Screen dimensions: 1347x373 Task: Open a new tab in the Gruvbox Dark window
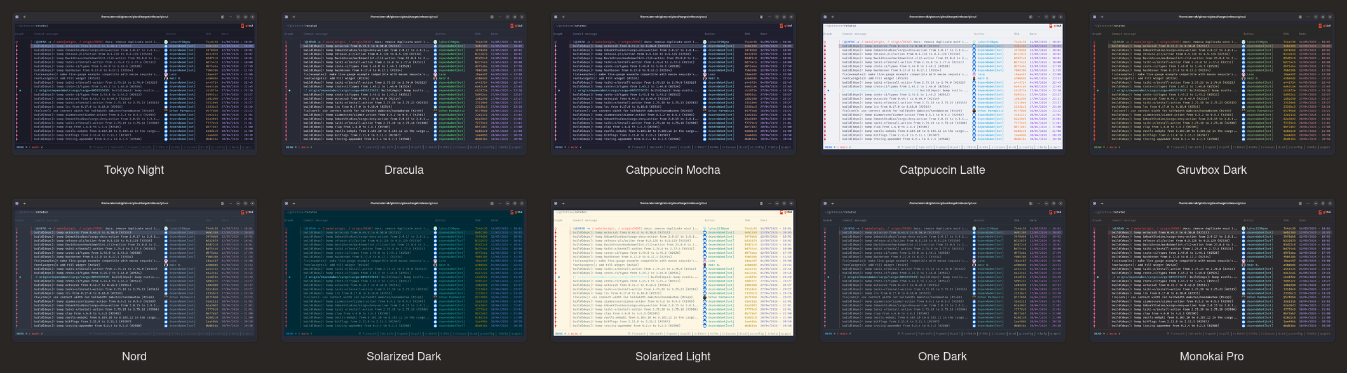pyautogui.click(x=1102, y=17)
